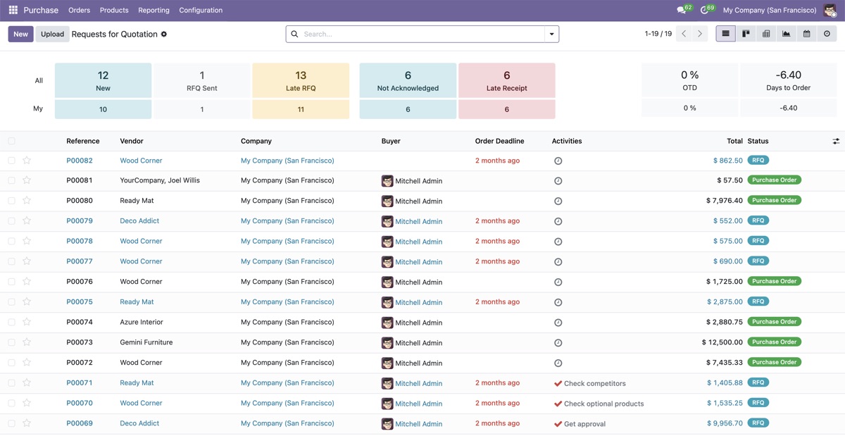Click total $ 7,976.40 cell
This screenshot has height=436, width=845.
pyautogui.click(x=725, y=201)
